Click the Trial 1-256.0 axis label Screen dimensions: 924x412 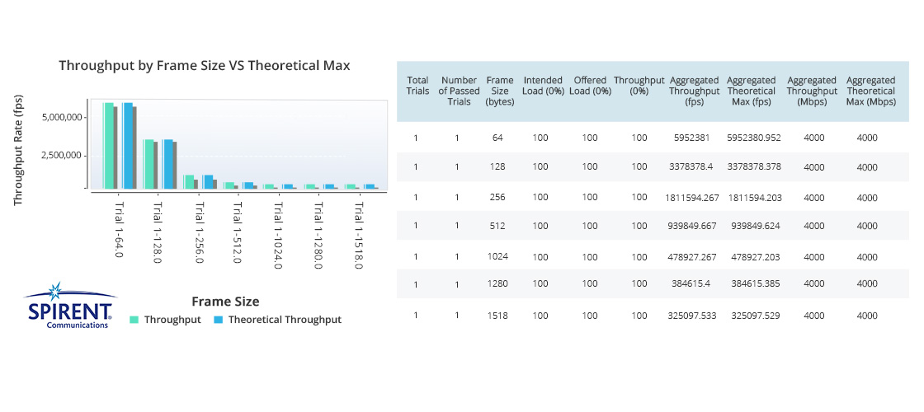[x=199, y=232]
